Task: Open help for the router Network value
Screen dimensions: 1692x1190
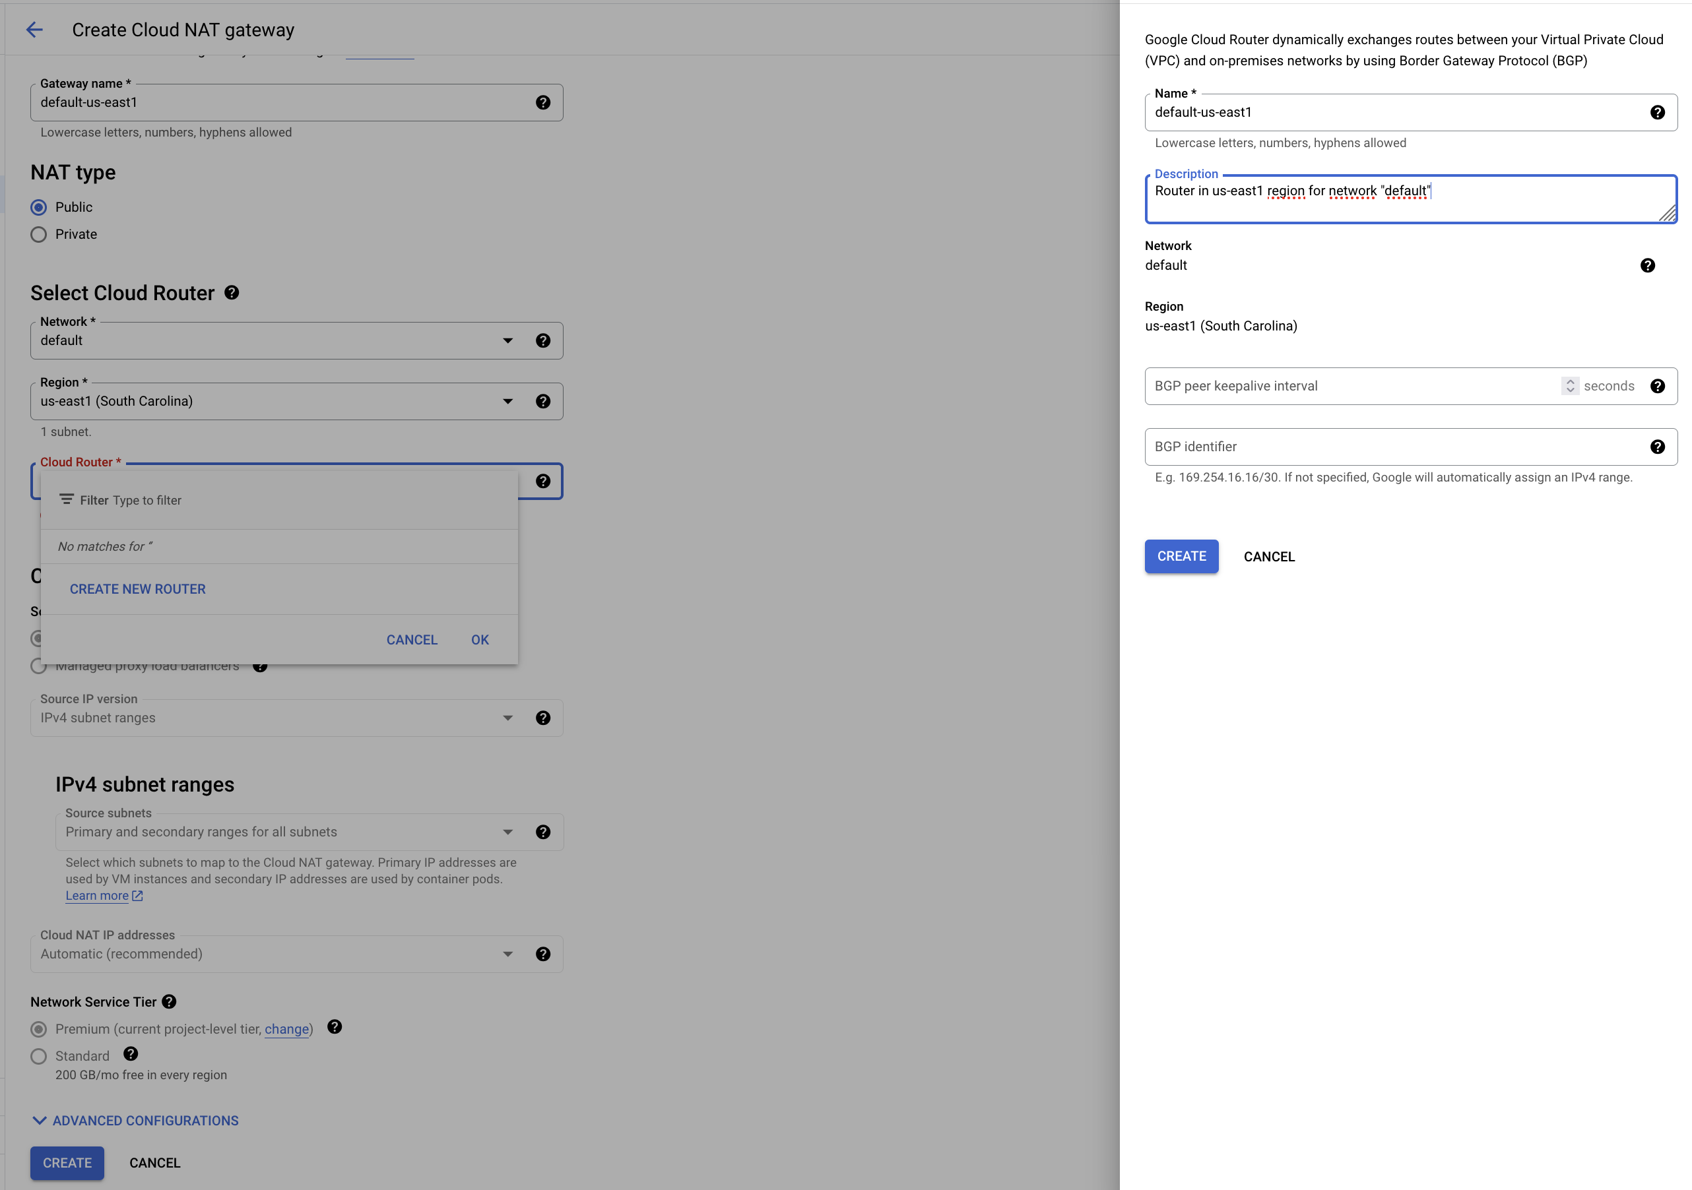Action: tap(1648, 265)
